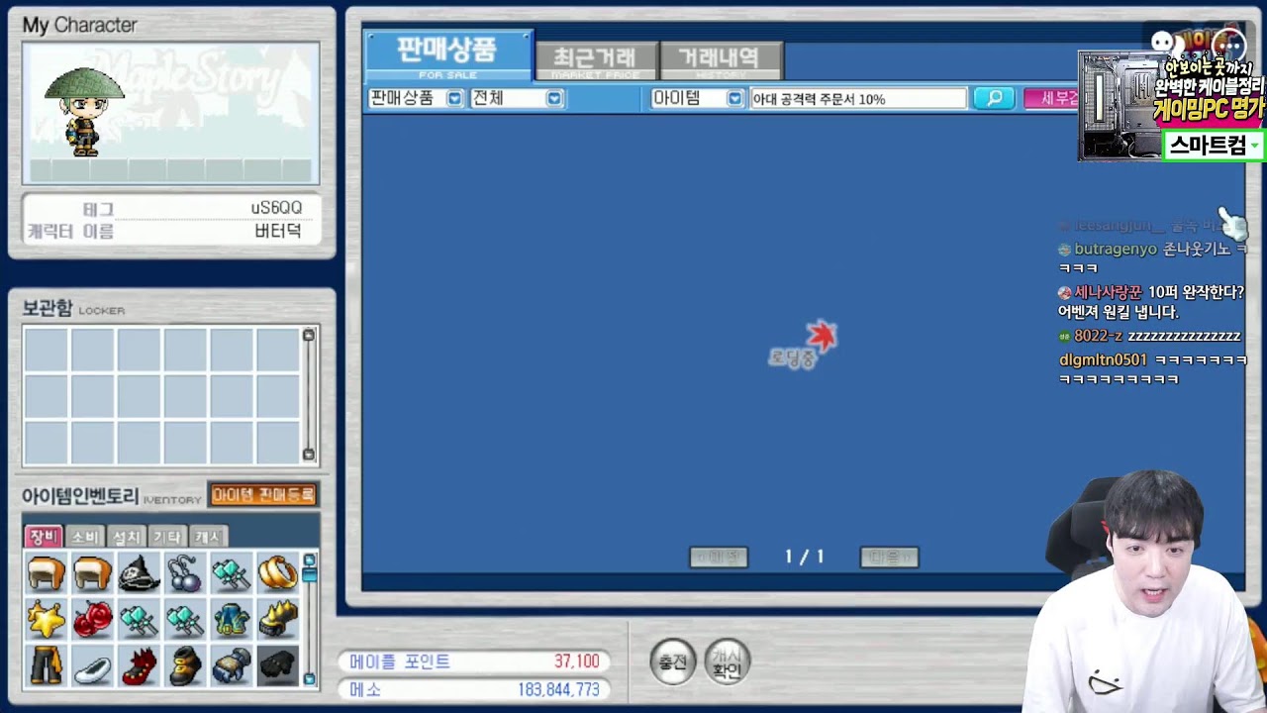The width and height of the screenshot is (1267, 713).
Task: Switch to the 판매상품 For Sale tab
Action: pyautogui.click(x=449, y=55)
